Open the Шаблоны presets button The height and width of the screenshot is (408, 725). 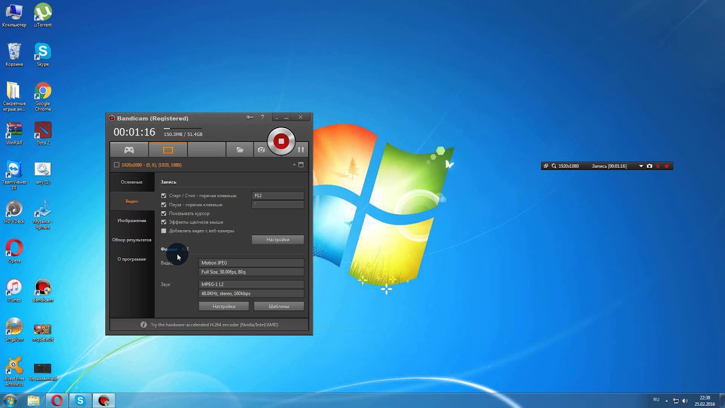tap(279, 306)
